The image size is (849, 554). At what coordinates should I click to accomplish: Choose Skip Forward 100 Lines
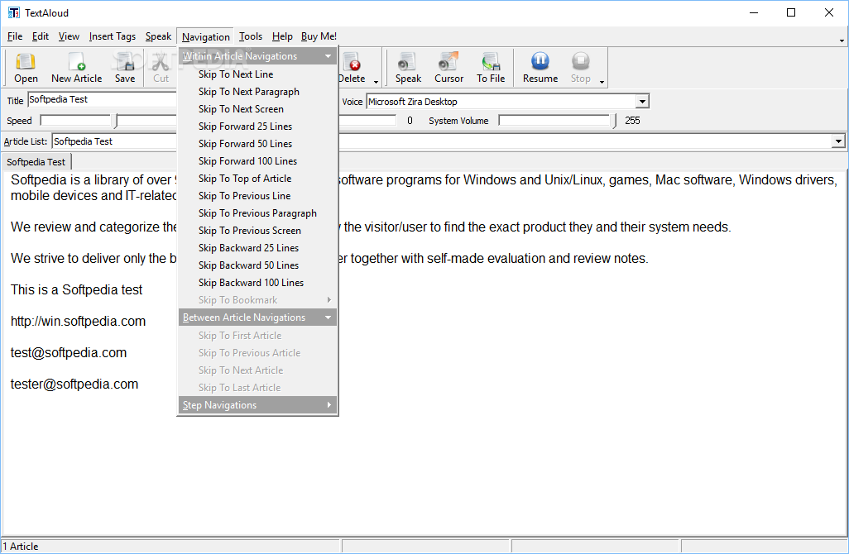tap(257, 160)
